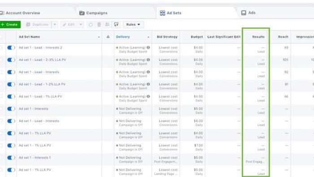The width and height of the screenshot is (314, 177).
Task: Toggle the active Ad set 1 - Lead - Interests switch
Action: pos(11,72)
